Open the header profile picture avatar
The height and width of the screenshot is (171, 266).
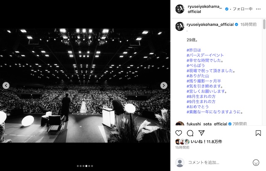(x=180, y=9)
